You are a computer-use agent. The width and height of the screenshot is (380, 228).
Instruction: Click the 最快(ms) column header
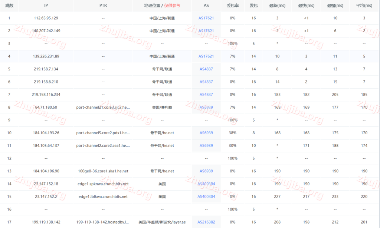306,6
